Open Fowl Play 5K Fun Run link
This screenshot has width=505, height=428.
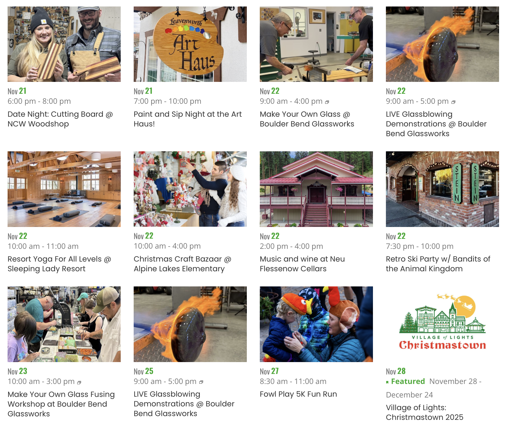(x=298, y=394)
